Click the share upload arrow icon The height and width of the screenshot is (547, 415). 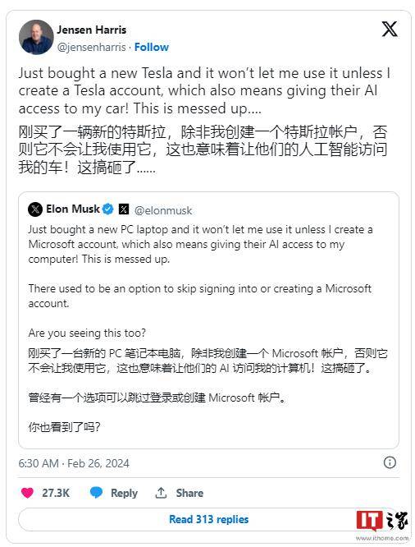pyautogui.click(x=161, y=493)
